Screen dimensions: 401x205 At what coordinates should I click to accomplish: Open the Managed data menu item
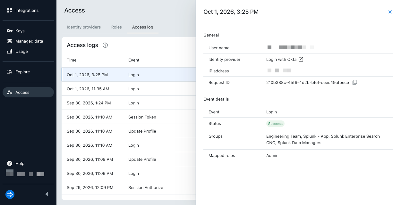[x=28, y=41]
